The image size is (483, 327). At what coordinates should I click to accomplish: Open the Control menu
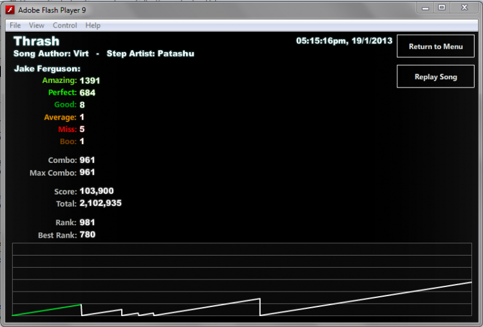[x=64, y=25]
